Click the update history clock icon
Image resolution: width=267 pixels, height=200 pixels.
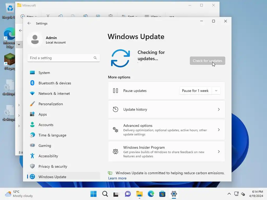(x=116, y=109)
